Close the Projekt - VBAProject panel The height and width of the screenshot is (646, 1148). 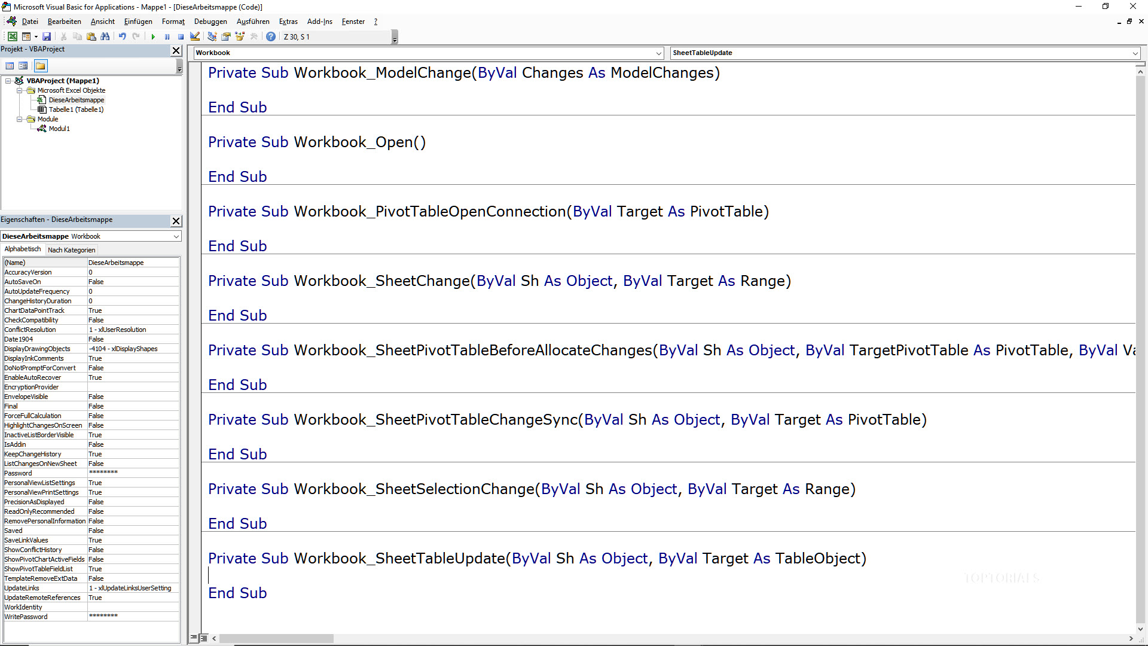tap(176, 51)
